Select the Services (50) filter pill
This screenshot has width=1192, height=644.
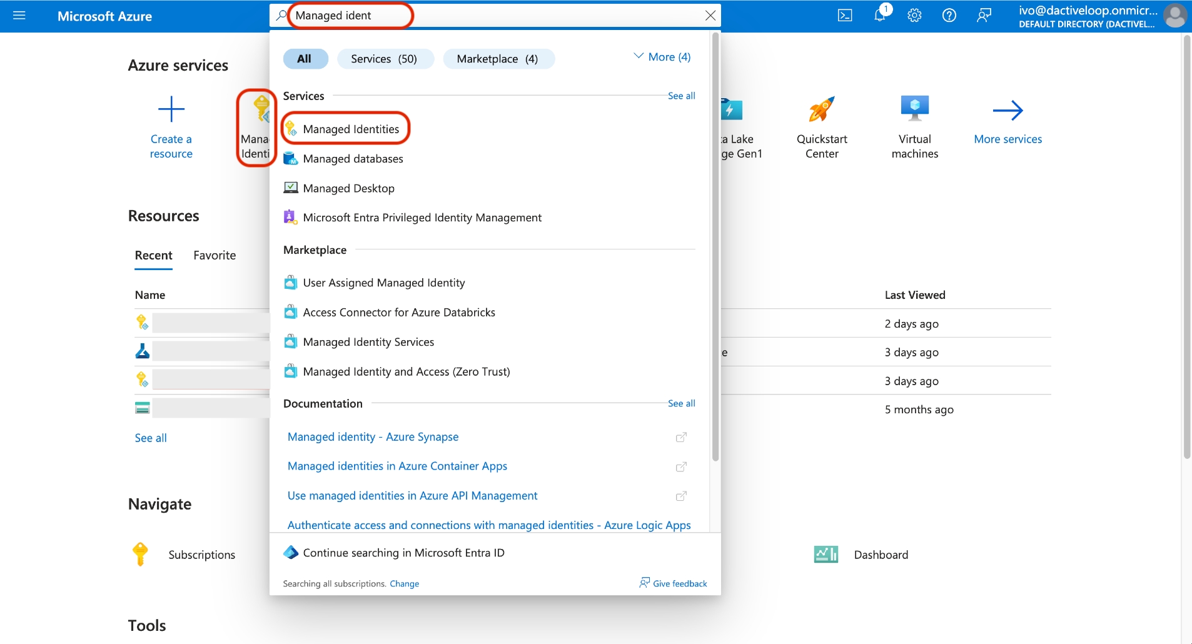(384, 59)
